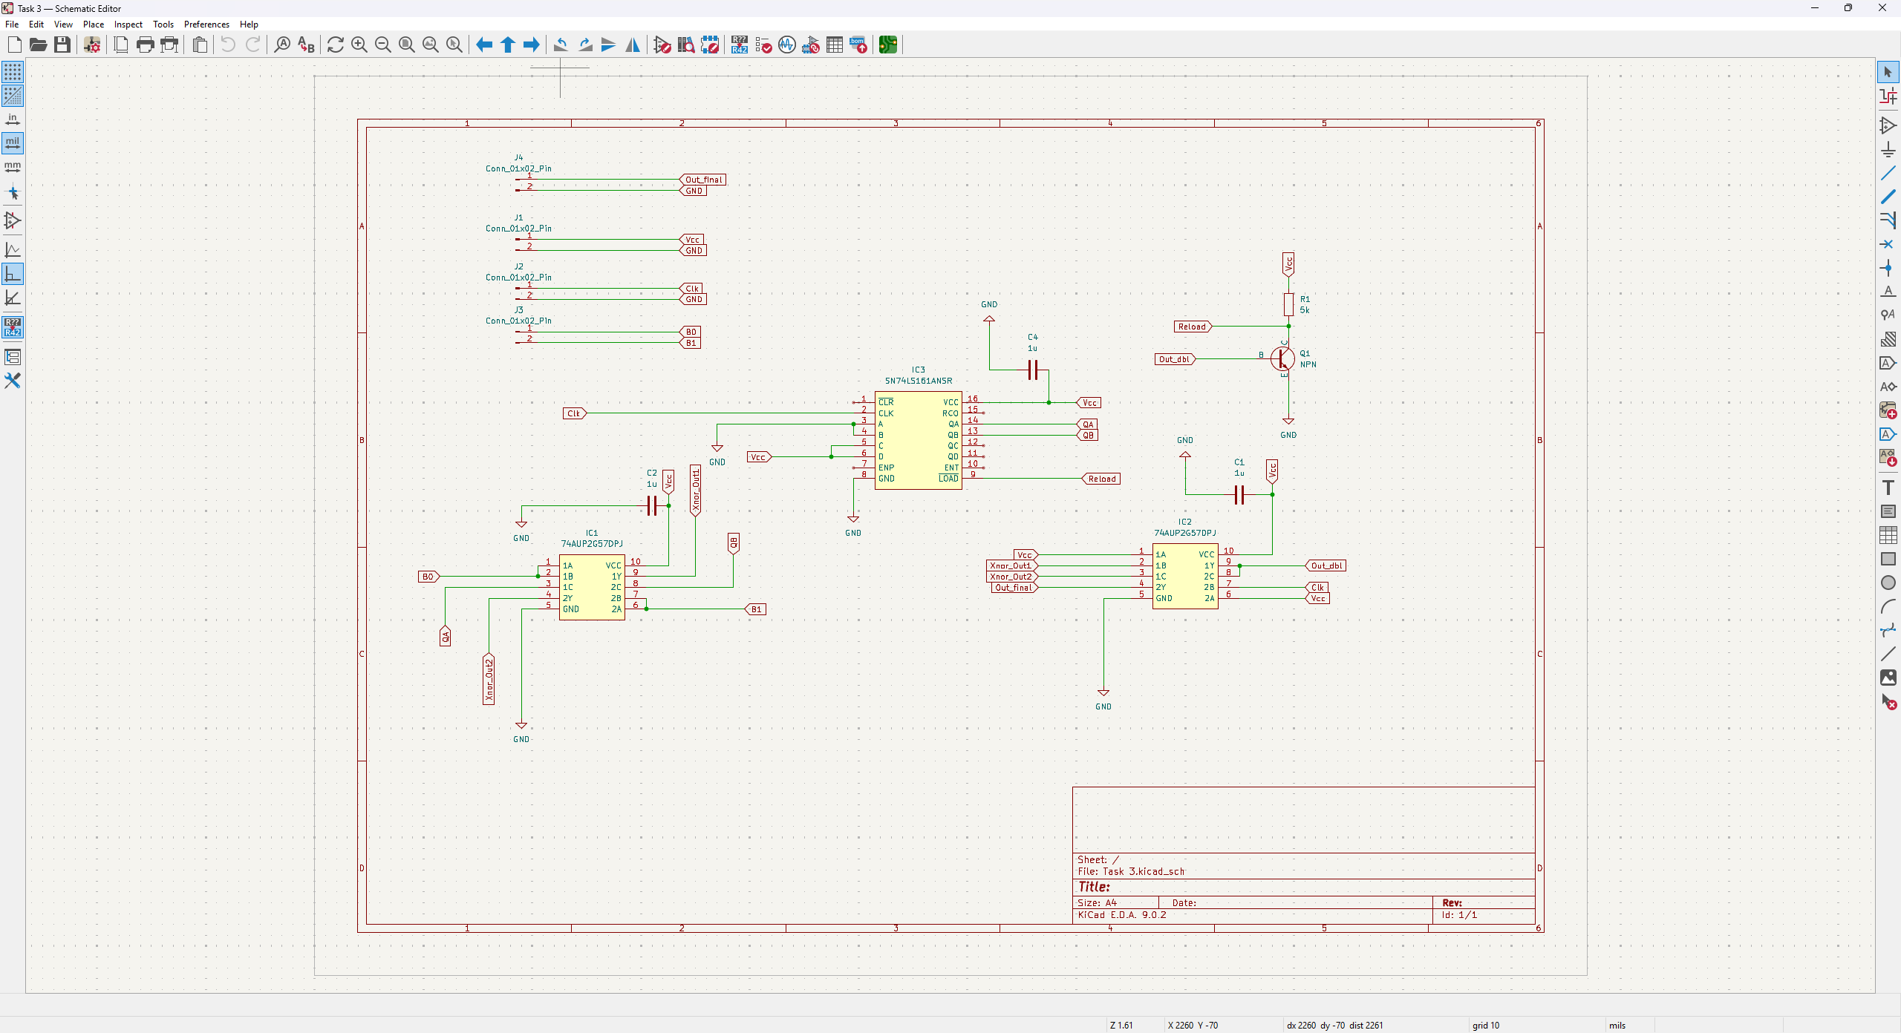The width and height of the screenshot is (1901, 1033).
Task: Choose the Place Power Symbol tool
Action: pos(1888,149)
